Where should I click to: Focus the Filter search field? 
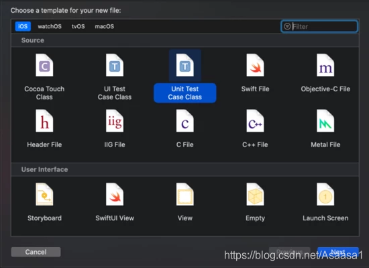click(x=319, y=26)
